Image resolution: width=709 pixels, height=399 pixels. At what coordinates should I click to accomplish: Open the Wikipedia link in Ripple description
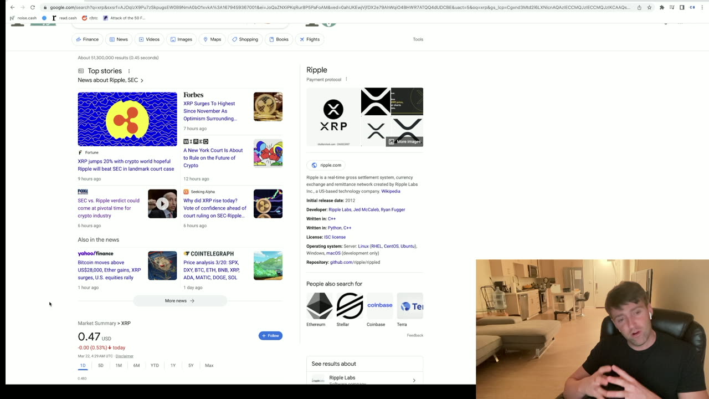point(391,191)
